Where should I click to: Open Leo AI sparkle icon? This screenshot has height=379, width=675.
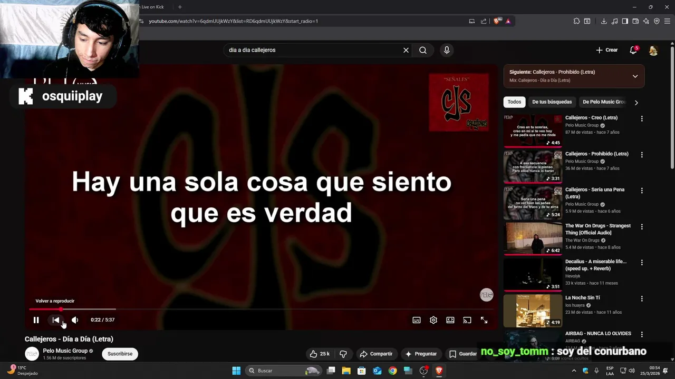tap(646, 21)
